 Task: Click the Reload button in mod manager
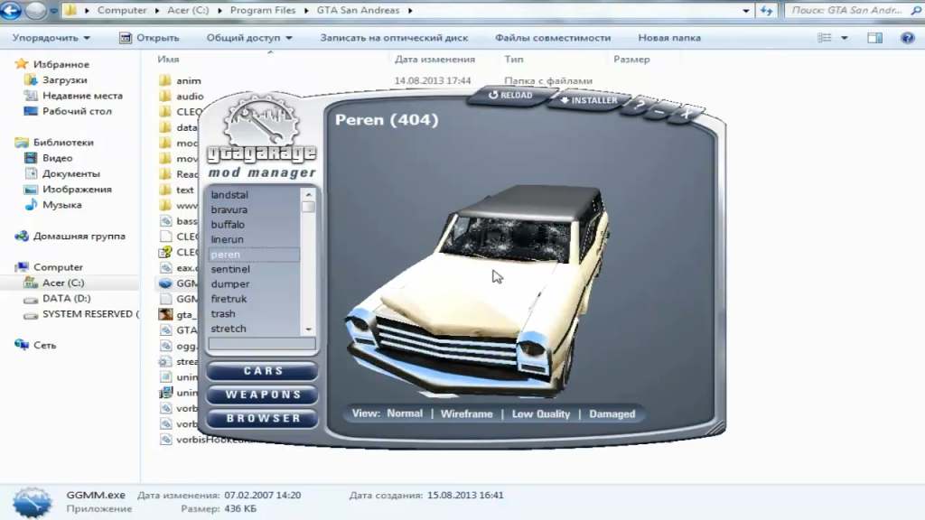(510, 95)
